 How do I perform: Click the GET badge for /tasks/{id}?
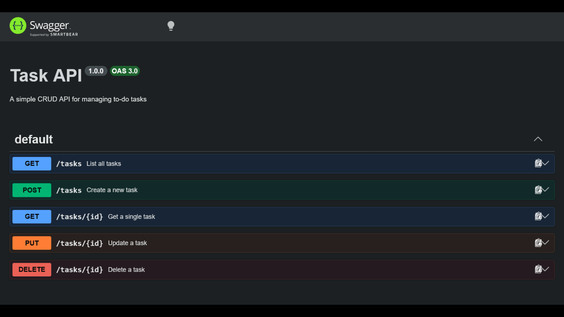pos(32,217)
